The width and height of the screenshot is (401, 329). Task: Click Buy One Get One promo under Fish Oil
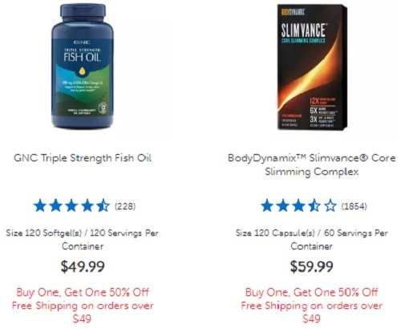click(x=83, y=292)
